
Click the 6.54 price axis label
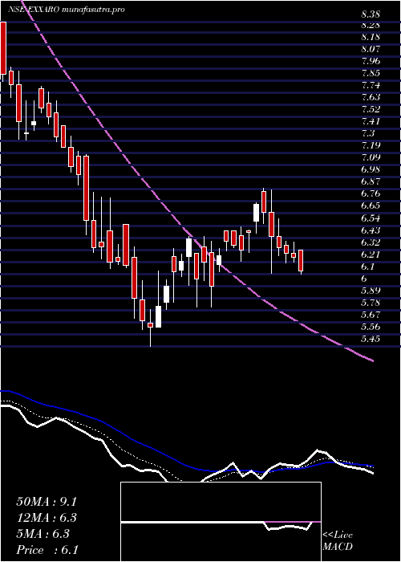pyautogui.click(x=371, y=218)
